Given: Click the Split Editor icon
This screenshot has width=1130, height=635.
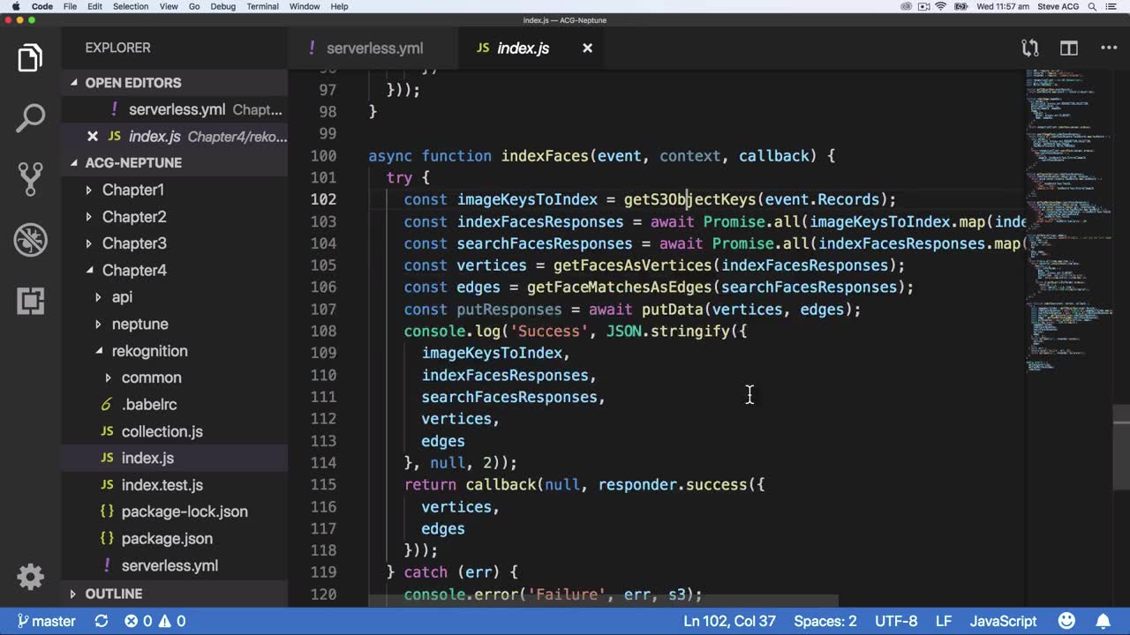Looking at the screenshot, I should (x=1069, y=49).
